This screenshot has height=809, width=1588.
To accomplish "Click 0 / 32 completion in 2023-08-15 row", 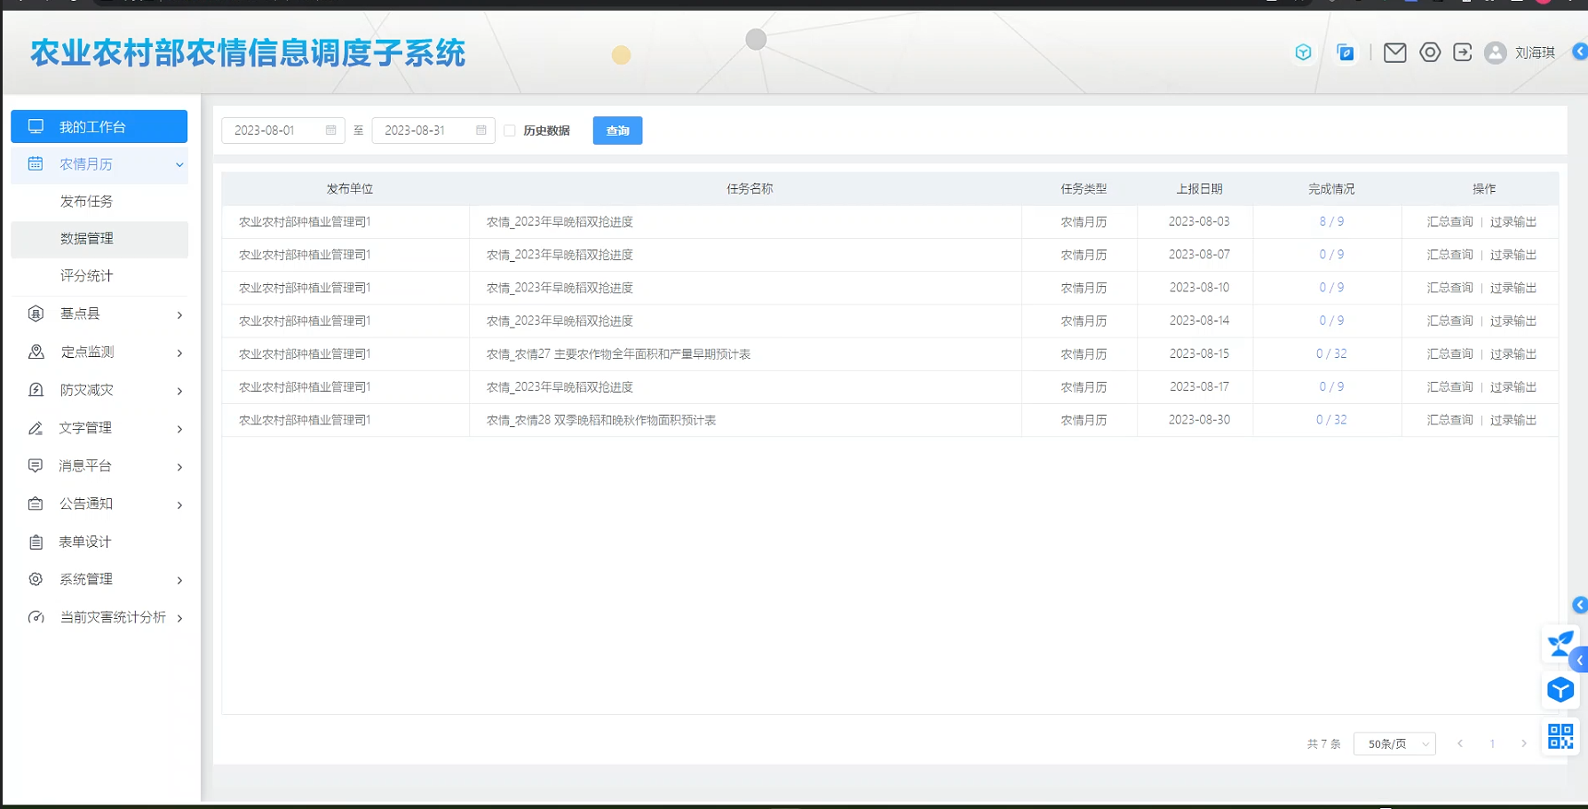I will click(x=1330, y=354).
